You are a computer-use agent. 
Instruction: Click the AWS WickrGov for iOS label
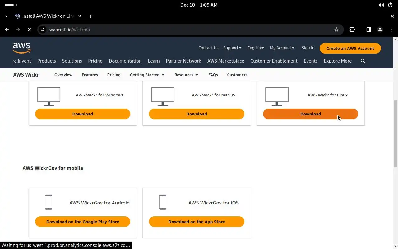coord(214,203)
